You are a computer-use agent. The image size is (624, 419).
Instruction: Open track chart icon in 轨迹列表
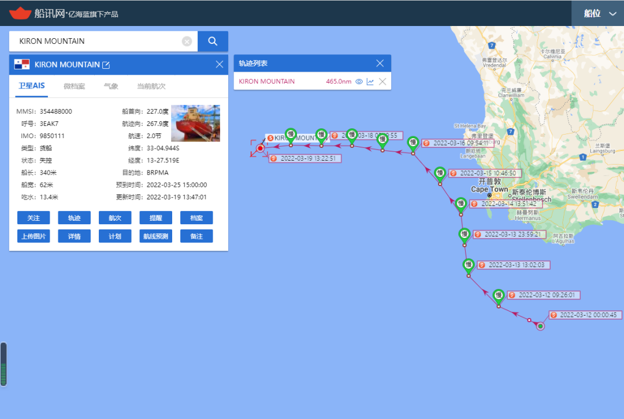370,81
